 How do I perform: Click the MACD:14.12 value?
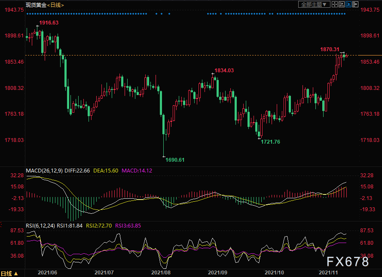click(x=137, y=171)
